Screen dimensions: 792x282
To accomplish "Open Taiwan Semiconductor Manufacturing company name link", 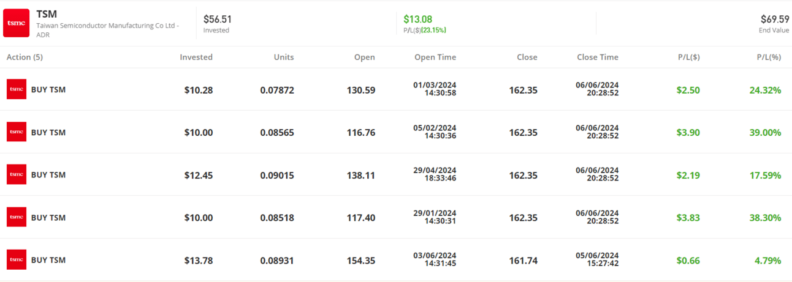I will (107, 26).
